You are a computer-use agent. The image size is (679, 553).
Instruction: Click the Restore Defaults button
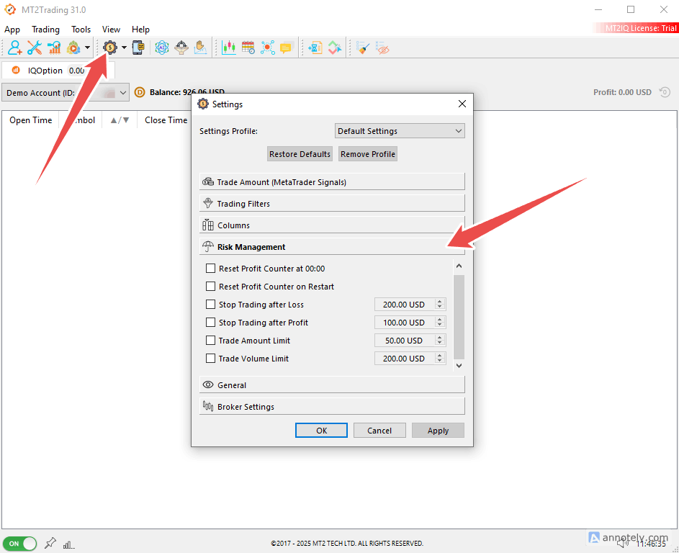pos(300,154)
